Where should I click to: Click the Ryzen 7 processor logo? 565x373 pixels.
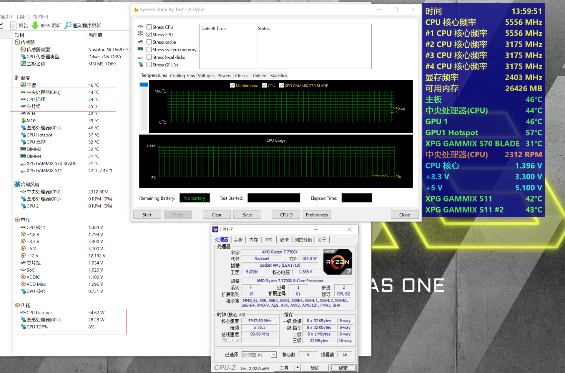337,262
